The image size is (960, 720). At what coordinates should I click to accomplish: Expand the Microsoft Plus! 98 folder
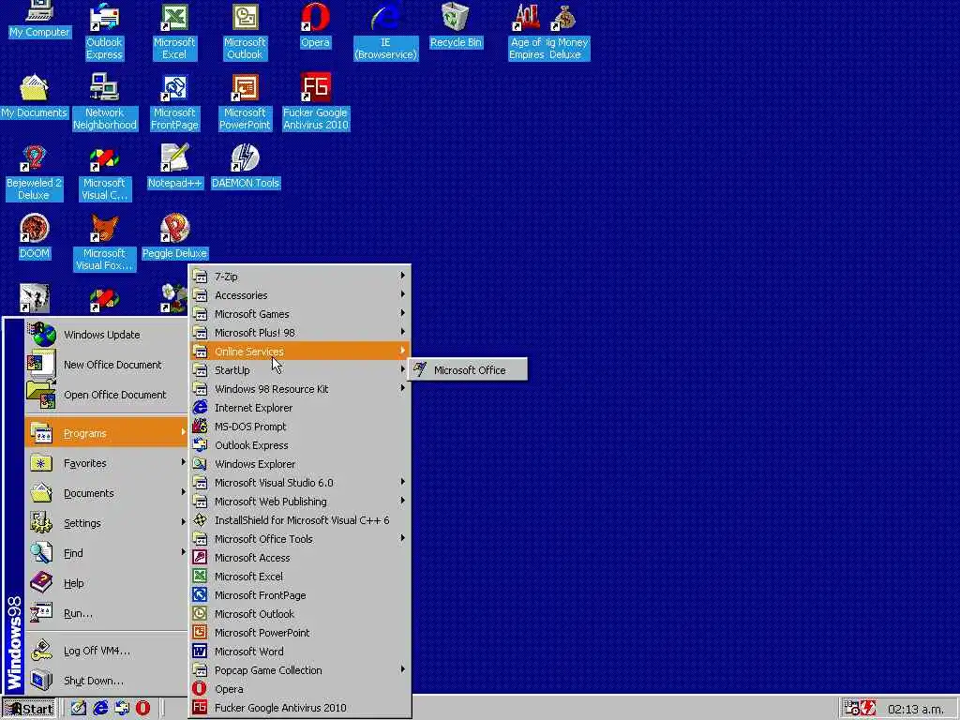click(x=299, y=333)
